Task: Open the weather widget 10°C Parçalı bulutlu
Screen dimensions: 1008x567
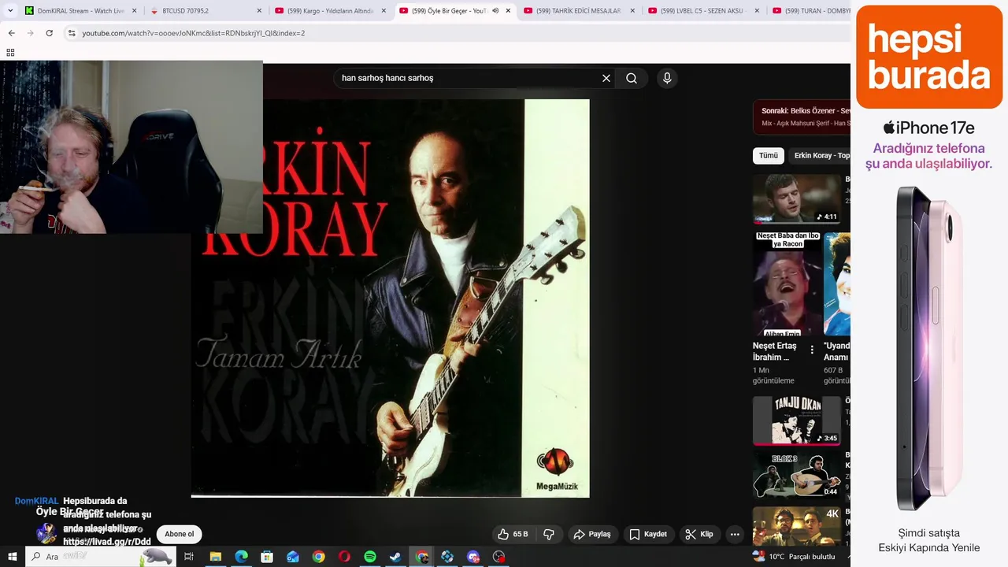Action: pos(794,557)
